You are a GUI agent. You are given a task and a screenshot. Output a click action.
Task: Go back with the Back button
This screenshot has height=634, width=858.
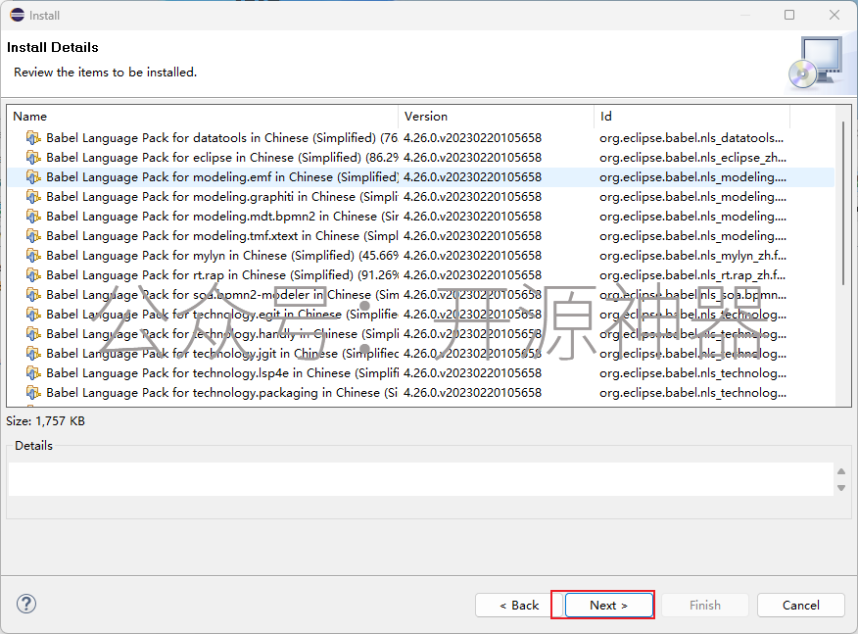coord(519,605)
